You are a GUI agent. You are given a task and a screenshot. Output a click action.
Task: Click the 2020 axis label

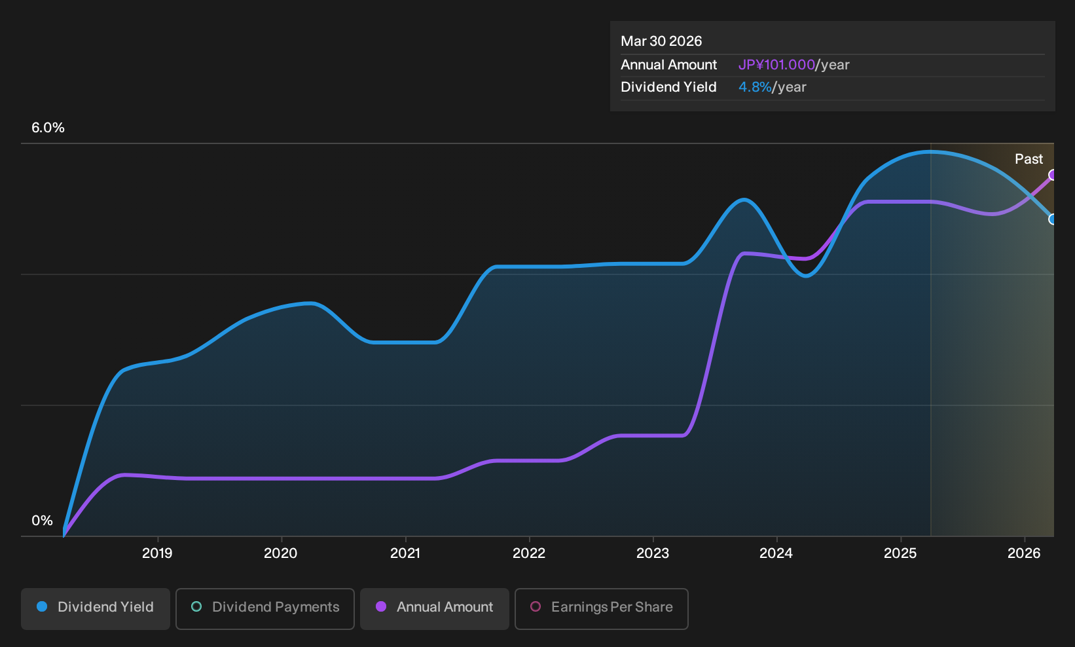click(281, 553)
